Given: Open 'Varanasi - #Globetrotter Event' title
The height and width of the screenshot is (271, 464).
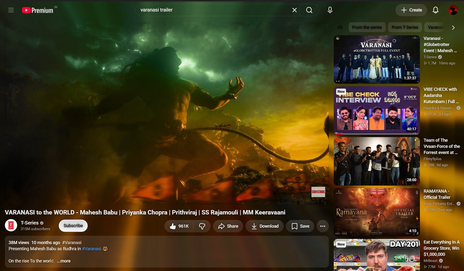Looking at the screenshot, I should point(440,44).
